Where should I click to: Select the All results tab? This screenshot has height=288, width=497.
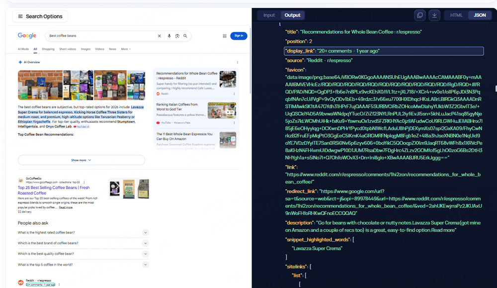tap(35, 49)
